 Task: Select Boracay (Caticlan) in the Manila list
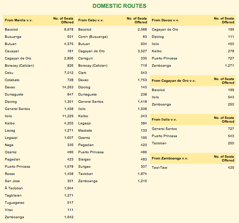(x=19, y=66)
